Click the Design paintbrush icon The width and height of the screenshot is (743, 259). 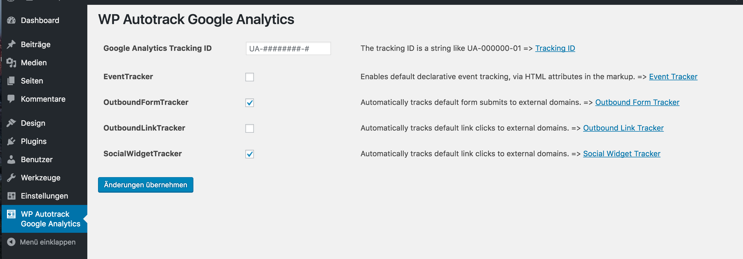click(x=11, y=123)
